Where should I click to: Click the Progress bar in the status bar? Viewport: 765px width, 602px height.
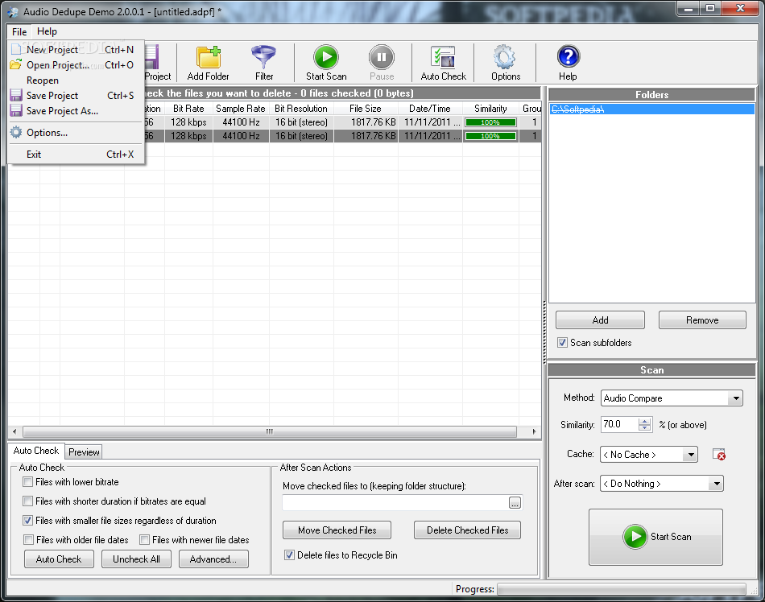(x=621, y=589)
